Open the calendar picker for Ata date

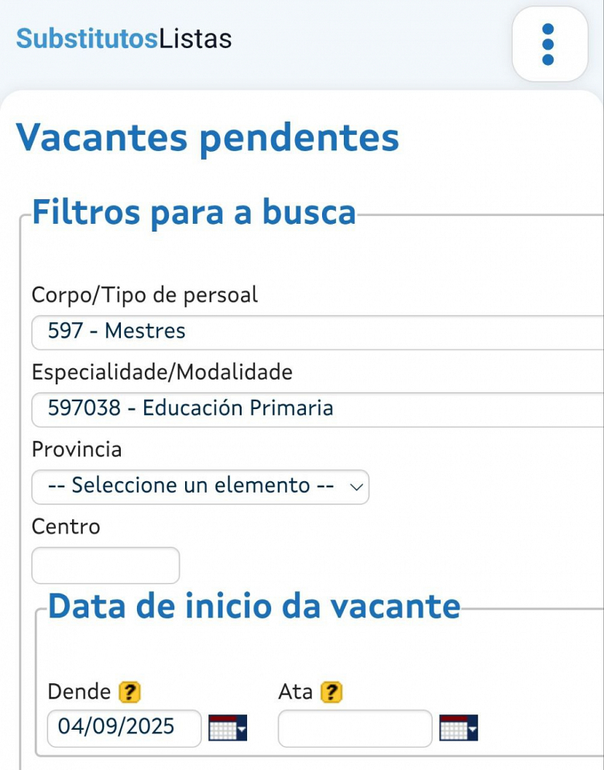tap(458, 728)
